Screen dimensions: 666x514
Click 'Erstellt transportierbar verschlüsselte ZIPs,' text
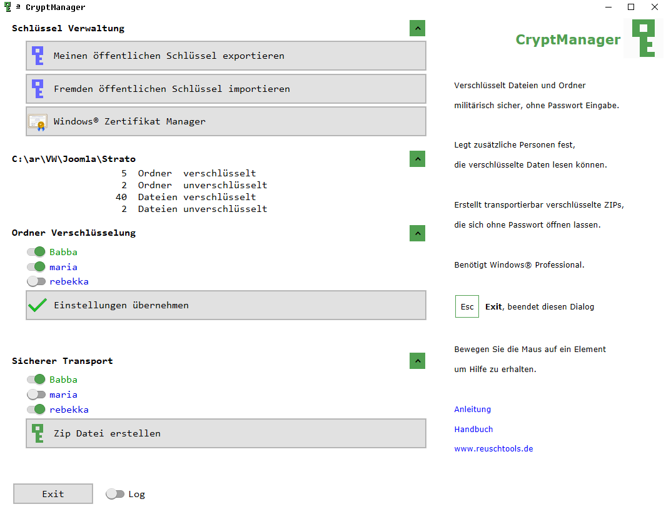coord(539,204)
